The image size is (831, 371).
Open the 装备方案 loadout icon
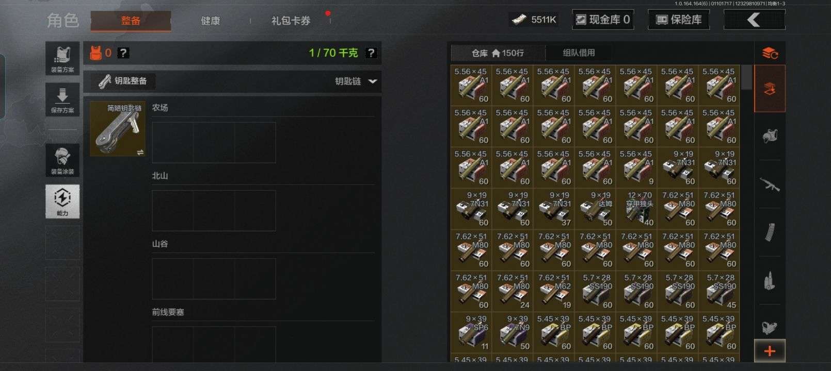(x=62, y=59)
